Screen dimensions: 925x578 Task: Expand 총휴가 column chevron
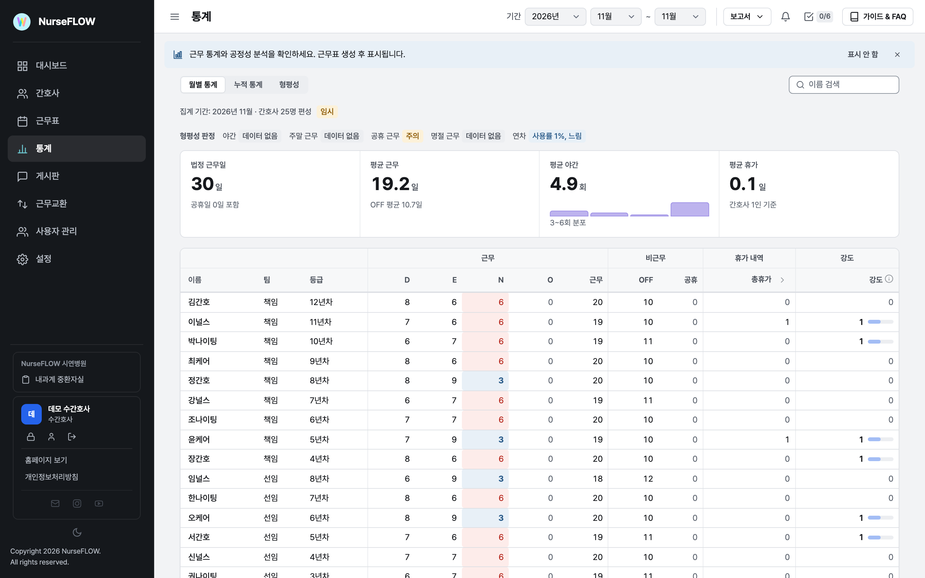tap(782, 280)
